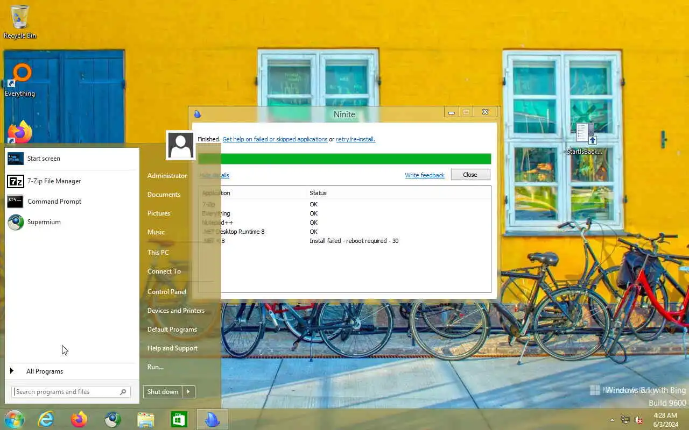Viewport: 689px width, 430px height.
Task: Open Documents from Start menu
Action: tap(164, 195)
